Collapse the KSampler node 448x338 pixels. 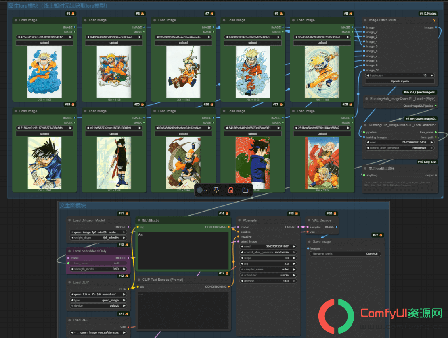pyautogui.click(x=239, y=220)
